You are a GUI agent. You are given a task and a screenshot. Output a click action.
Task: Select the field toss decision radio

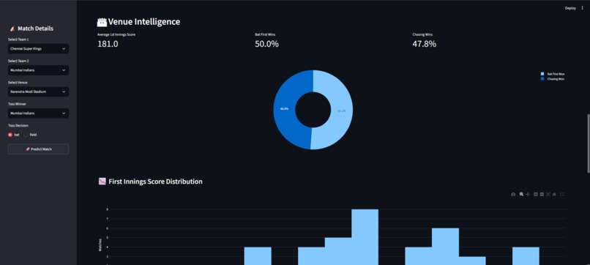coord(26,135)
